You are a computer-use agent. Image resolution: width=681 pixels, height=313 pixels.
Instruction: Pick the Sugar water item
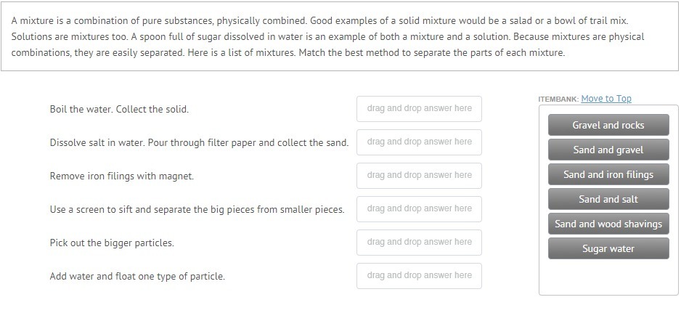(608, 248)
